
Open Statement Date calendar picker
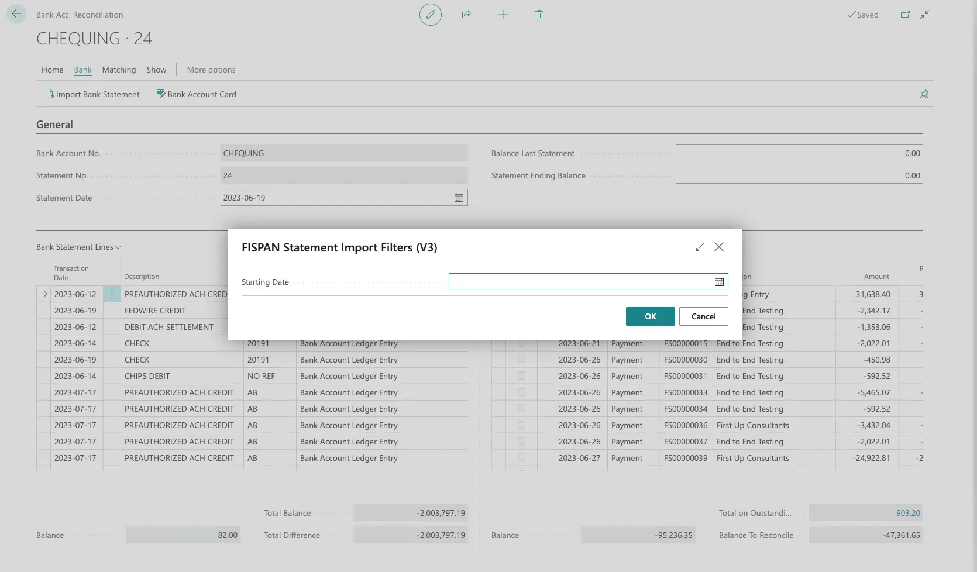coord(459,198)
